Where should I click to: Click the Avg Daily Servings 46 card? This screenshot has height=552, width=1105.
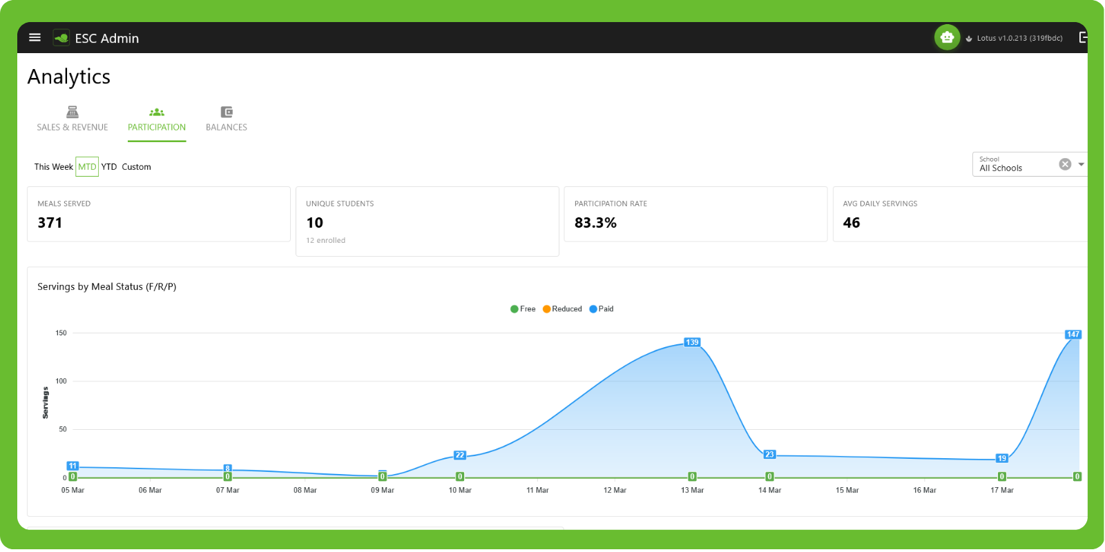(x=960, y=214)
